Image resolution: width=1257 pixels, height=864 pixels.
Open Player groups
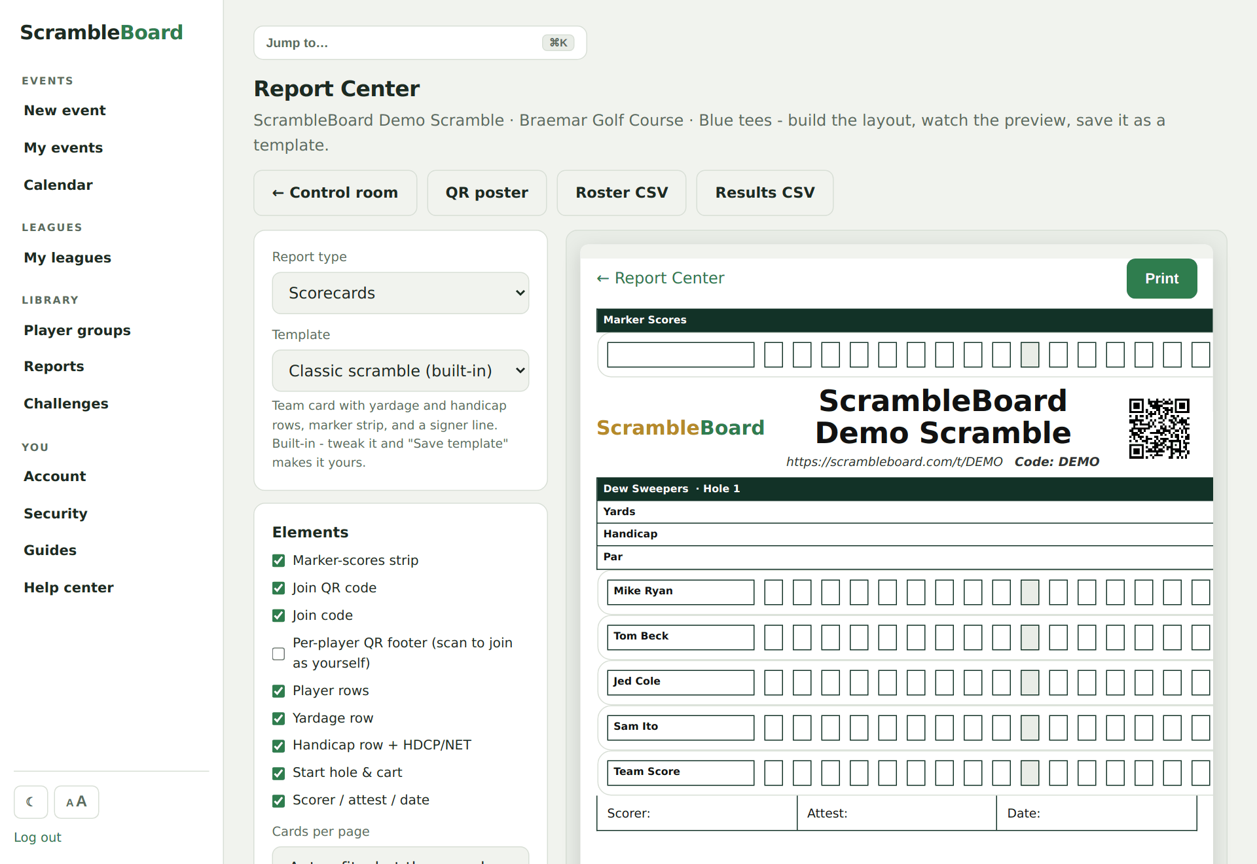point(77,331)
